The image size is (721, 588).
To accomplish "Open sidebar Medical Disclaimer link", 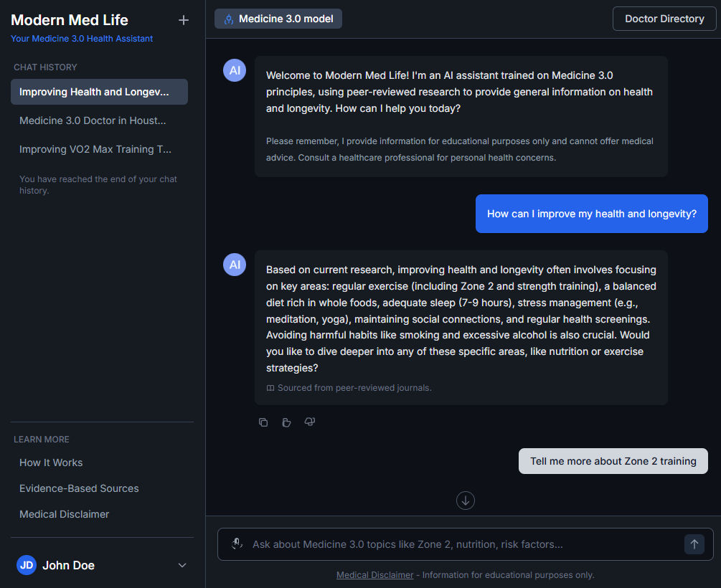I will click(x=65, y=514).
